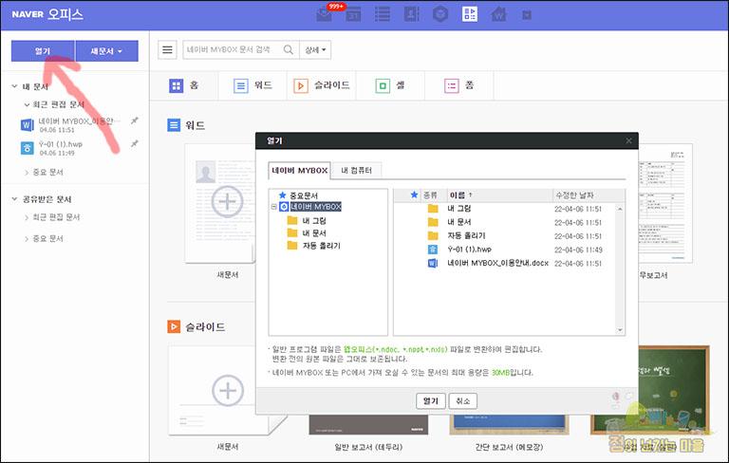729x463 pixels.
Task: Click the 열기 button in left sidebar
Action: [43, 50]
